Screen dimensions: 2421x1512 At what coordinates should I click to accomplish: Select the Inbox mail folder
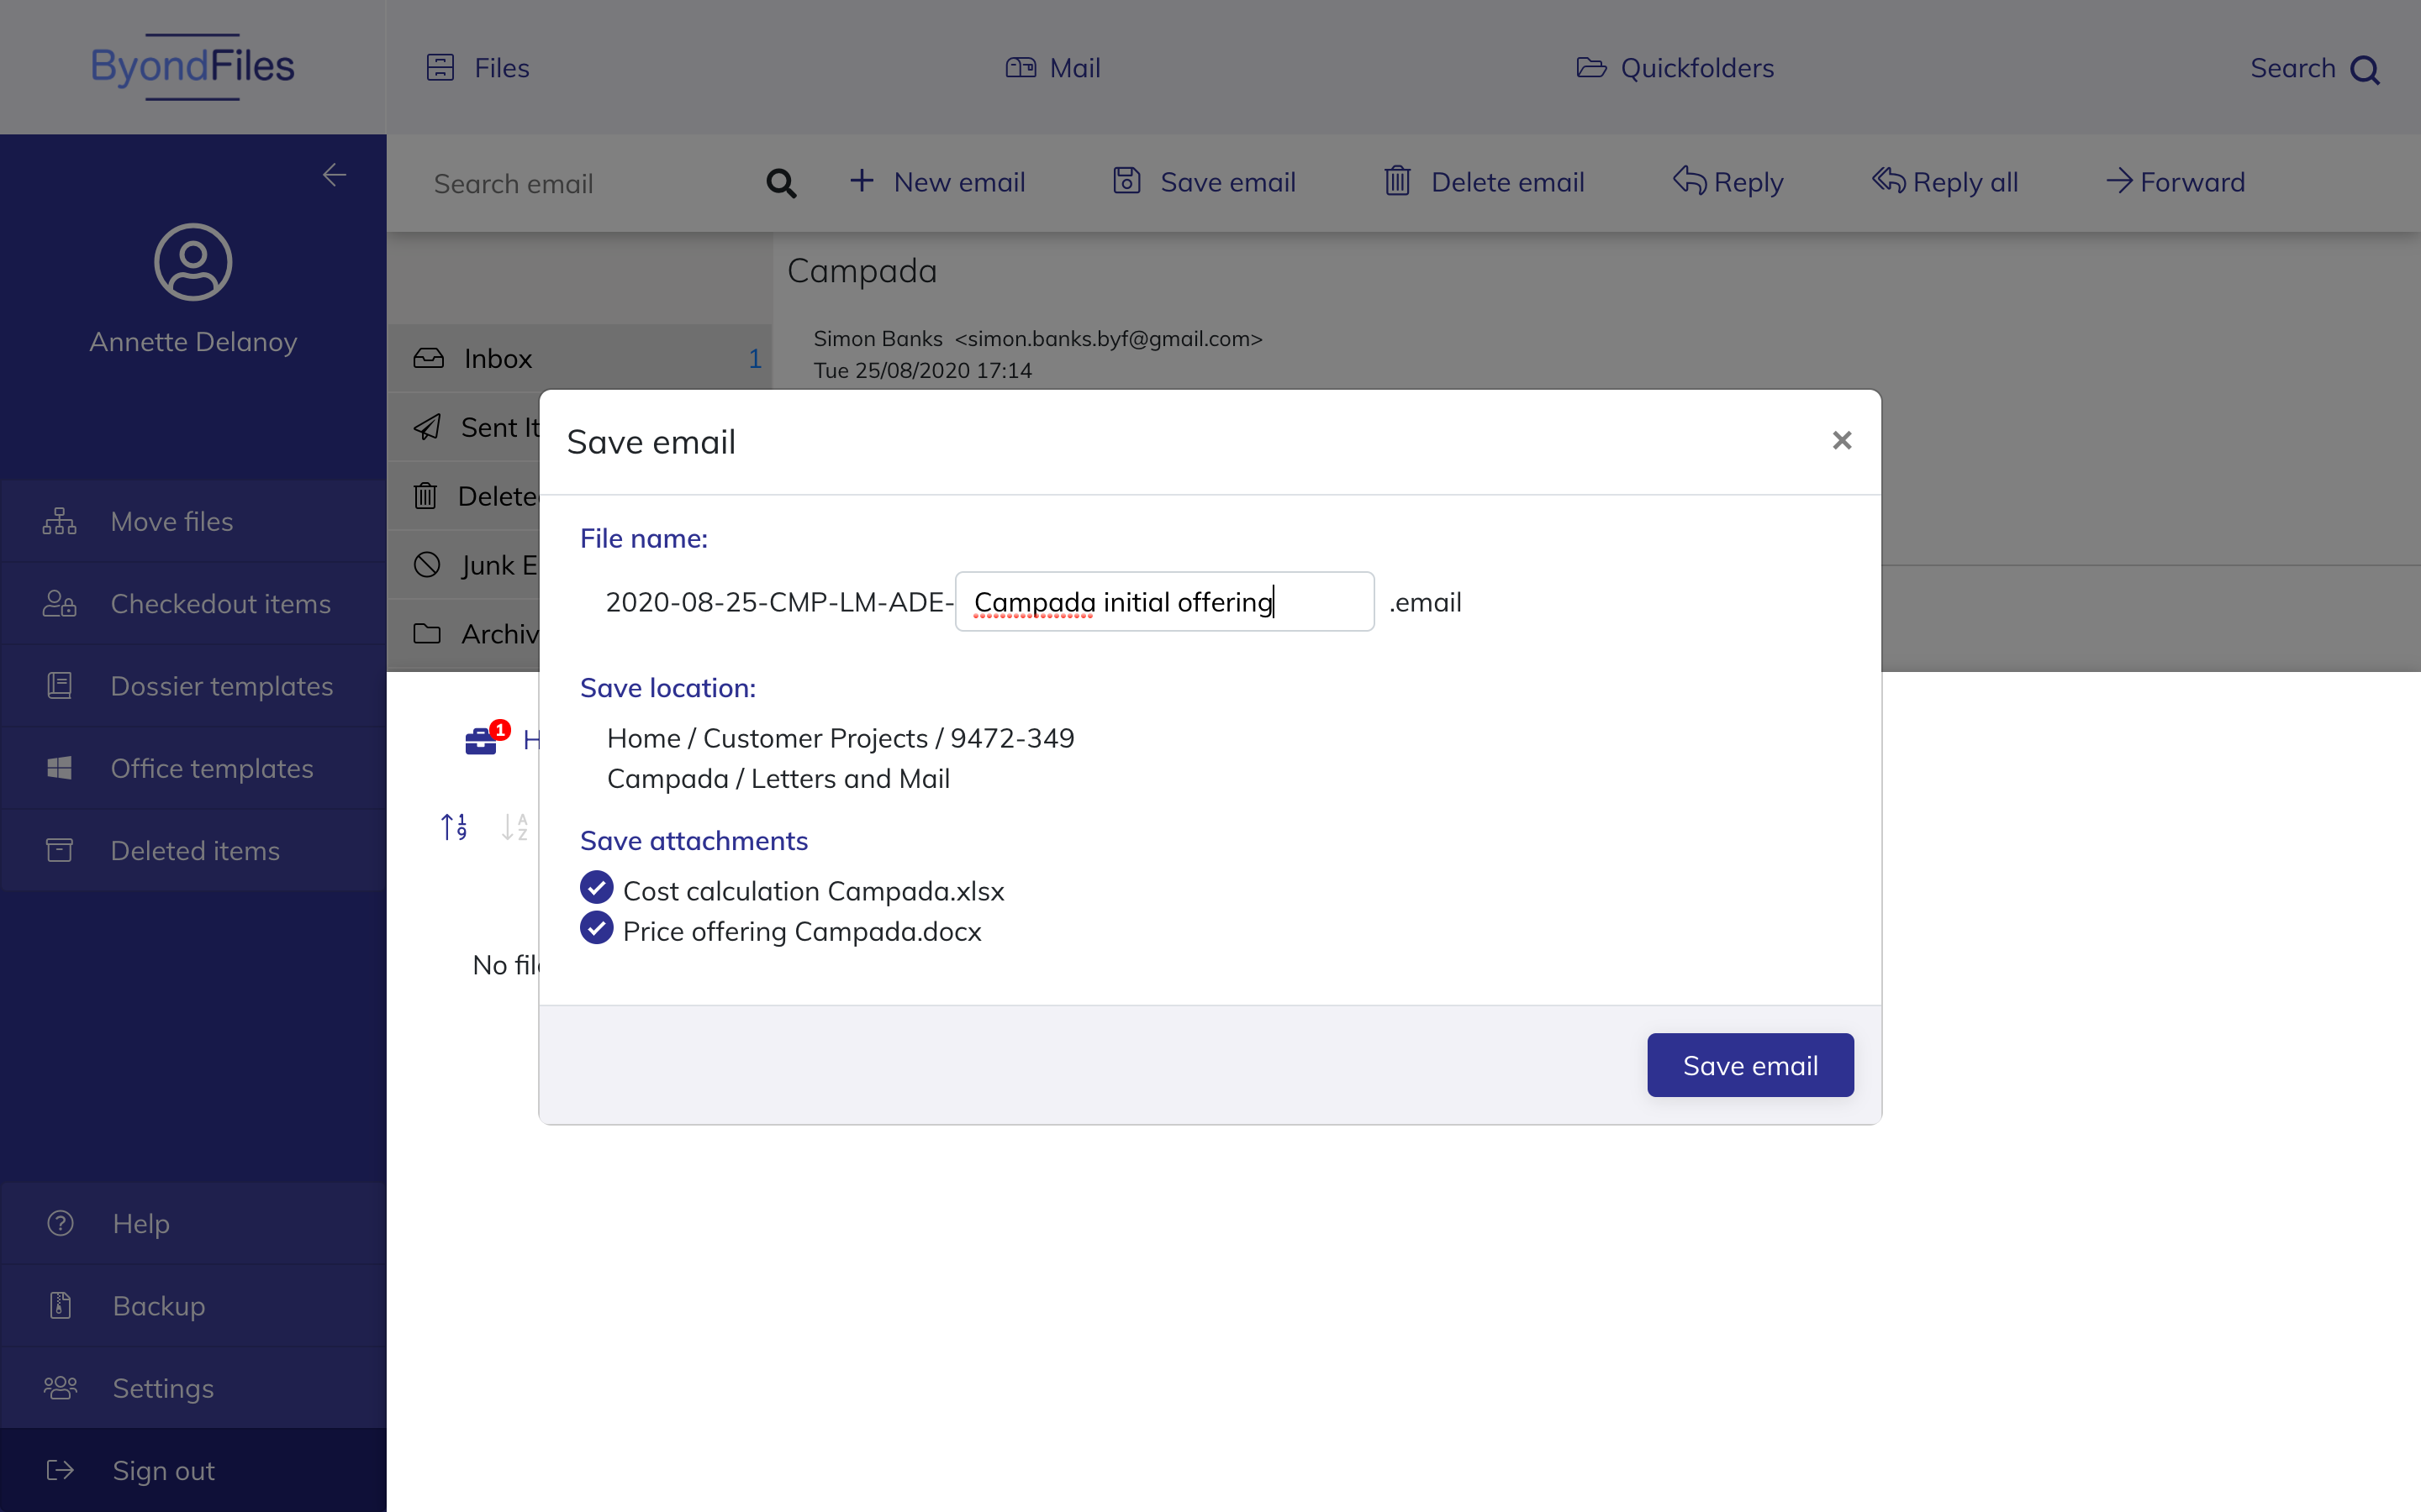[x=497, y=358]
